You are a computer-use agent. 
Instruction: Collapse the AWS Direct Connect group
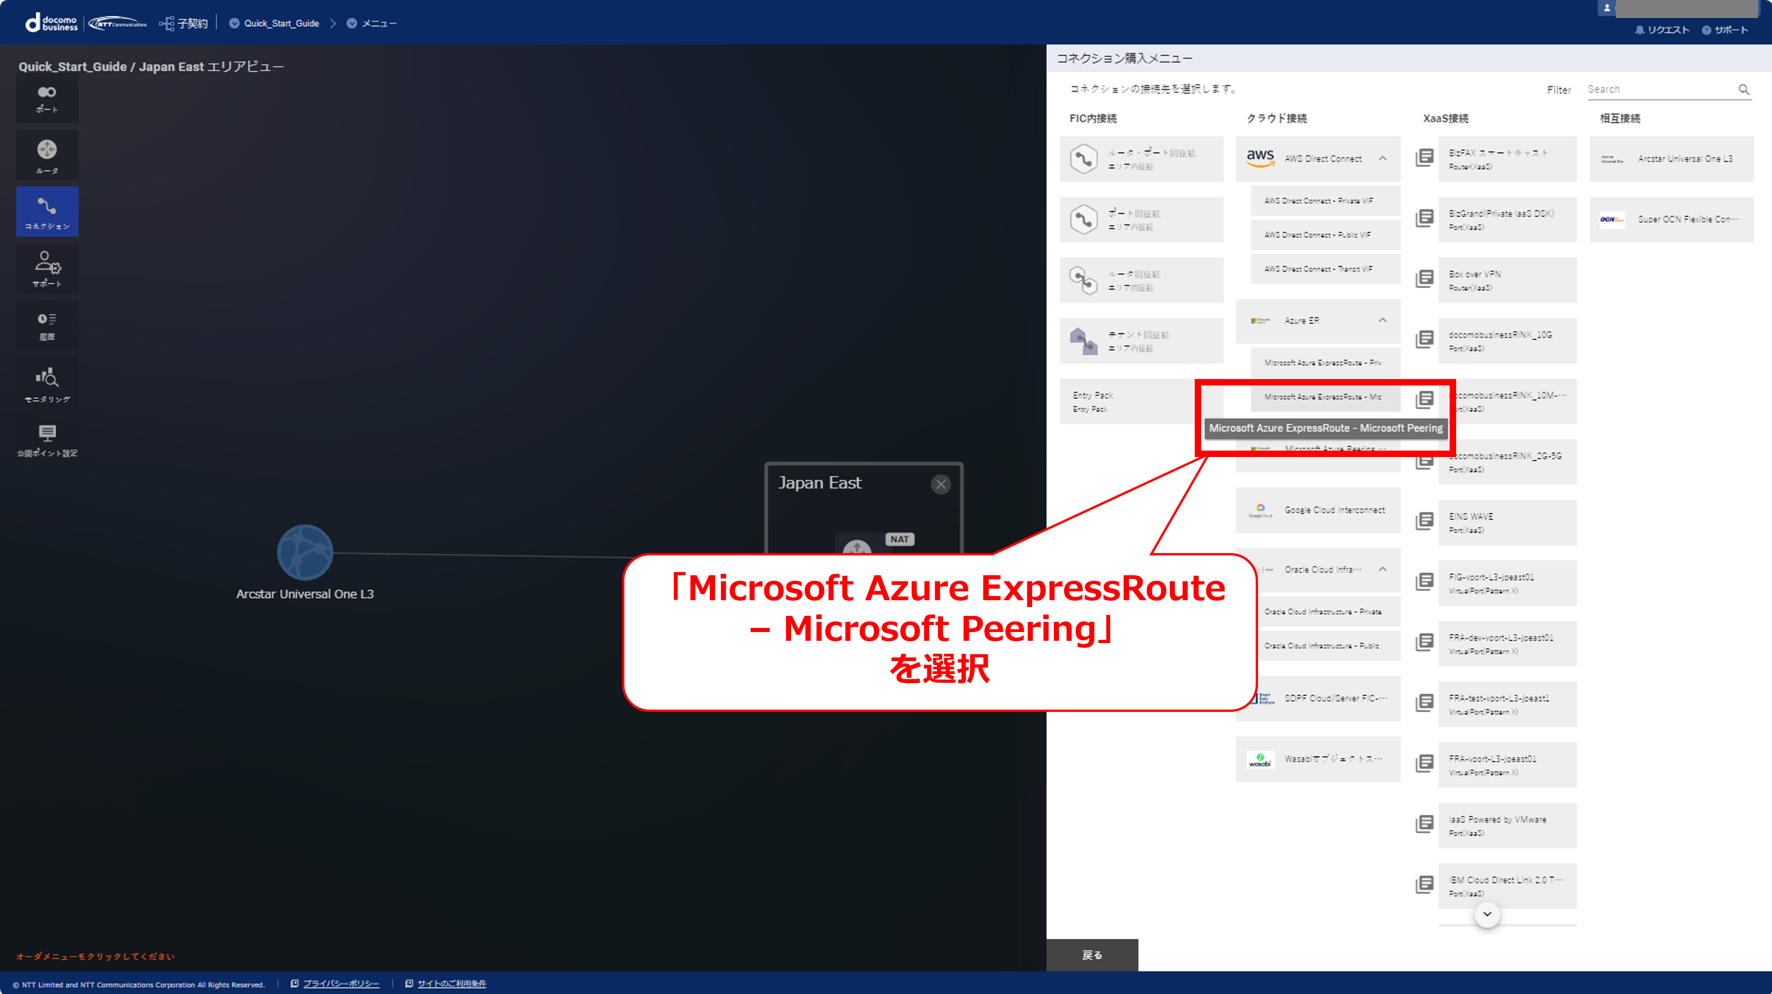coord(1383,158)
